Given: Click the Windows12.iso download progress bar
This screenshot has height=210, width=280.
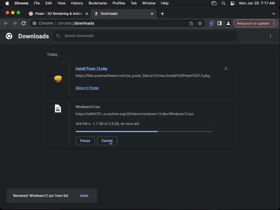Looking at the screenshot, I should pos(144,132).
